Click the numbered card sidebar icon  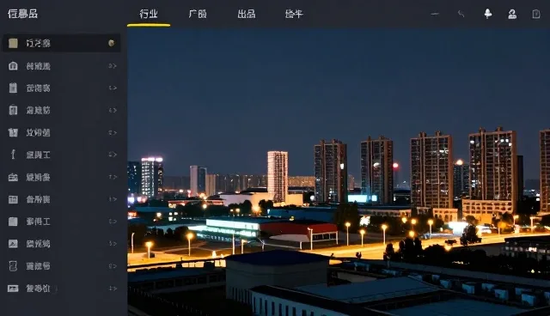coord(13,199)
